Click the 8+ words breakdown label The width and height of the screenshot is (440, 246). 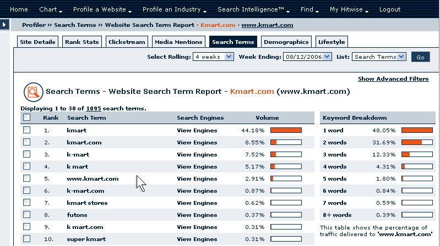(x=337, y=215)
